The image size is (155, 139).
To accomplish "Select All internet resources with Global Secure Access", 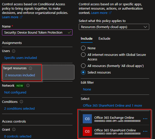I will point(83,55).
